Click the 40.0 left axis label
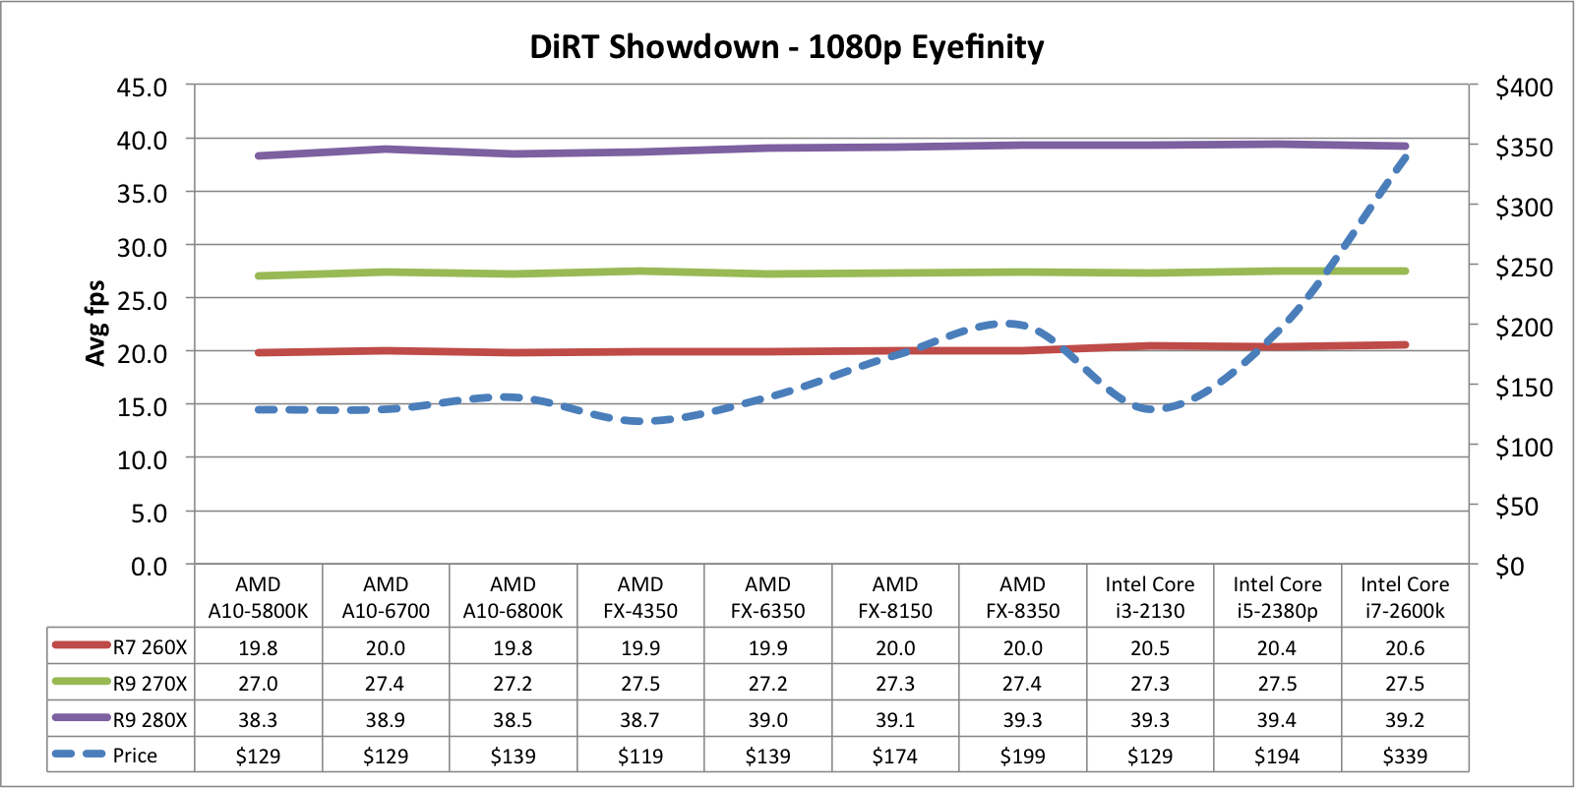Image resolution: width=1575 pixels, height=788 pixels. [142, 141]
